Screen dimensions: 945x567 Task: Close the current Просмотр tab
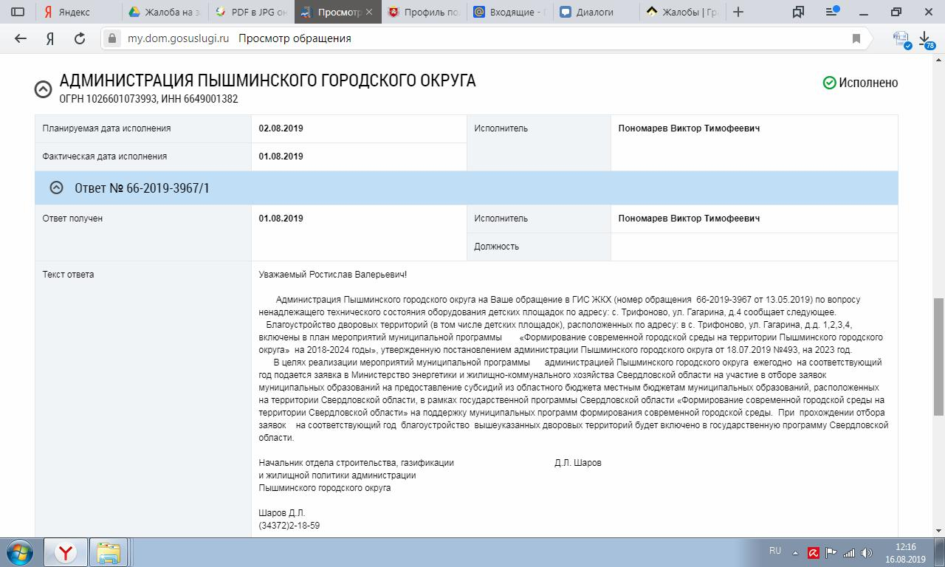point(369,13)
